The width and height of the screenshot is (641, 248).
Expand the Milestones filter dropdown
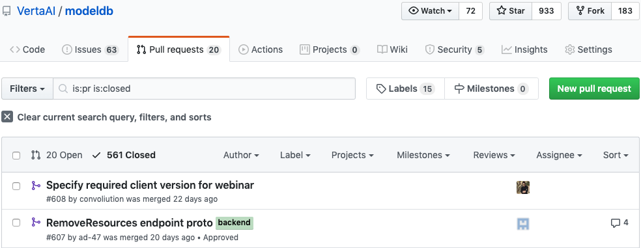tap(423, 156)
